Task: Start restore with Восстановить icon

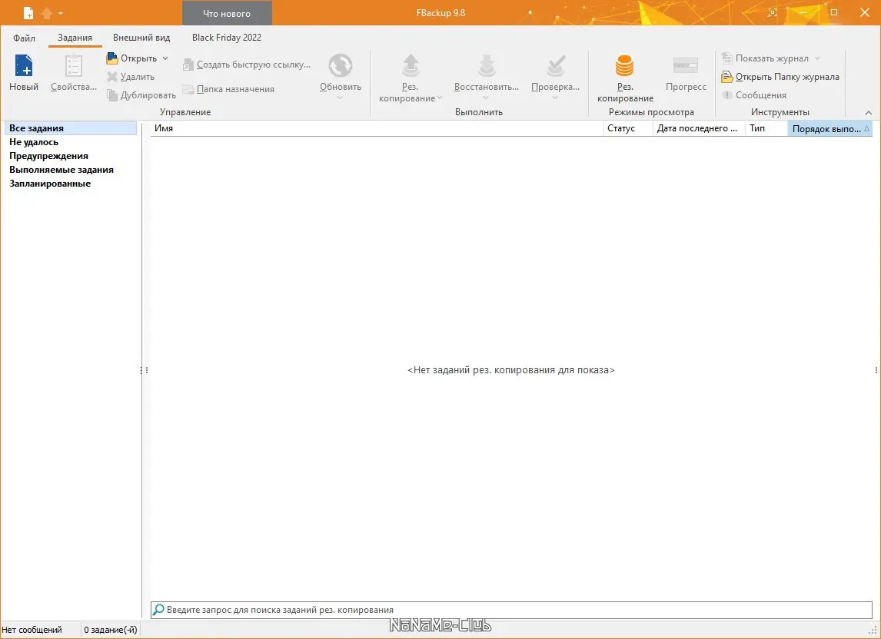Action: click(x=487, y=66)
